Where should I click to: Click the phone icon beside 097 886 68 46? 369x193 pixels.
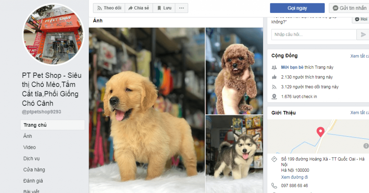[274, 186]
